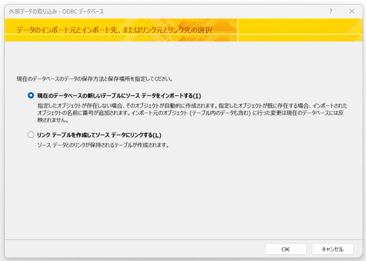Screen dimensions: 366x261
Task: Open the help question mark icon
Action: pos(331,11)
